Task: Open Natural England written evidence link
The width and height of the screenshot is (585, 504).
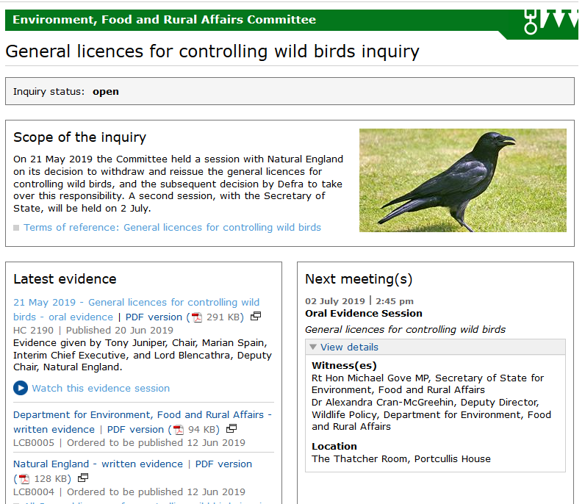Action: point(98,464)
